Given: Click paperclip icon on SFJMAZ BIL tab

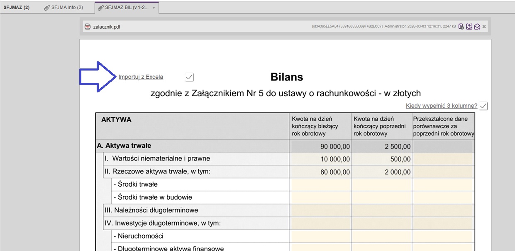Looking at the screenshot, I should click(101, 7).
